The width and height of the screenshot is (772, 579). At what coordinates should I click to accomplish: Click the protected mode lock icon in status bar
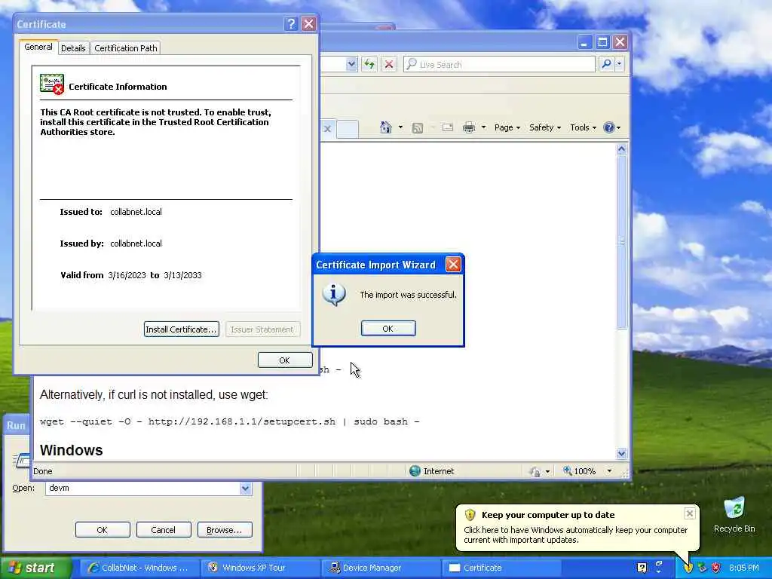click(x=535, y=472)
